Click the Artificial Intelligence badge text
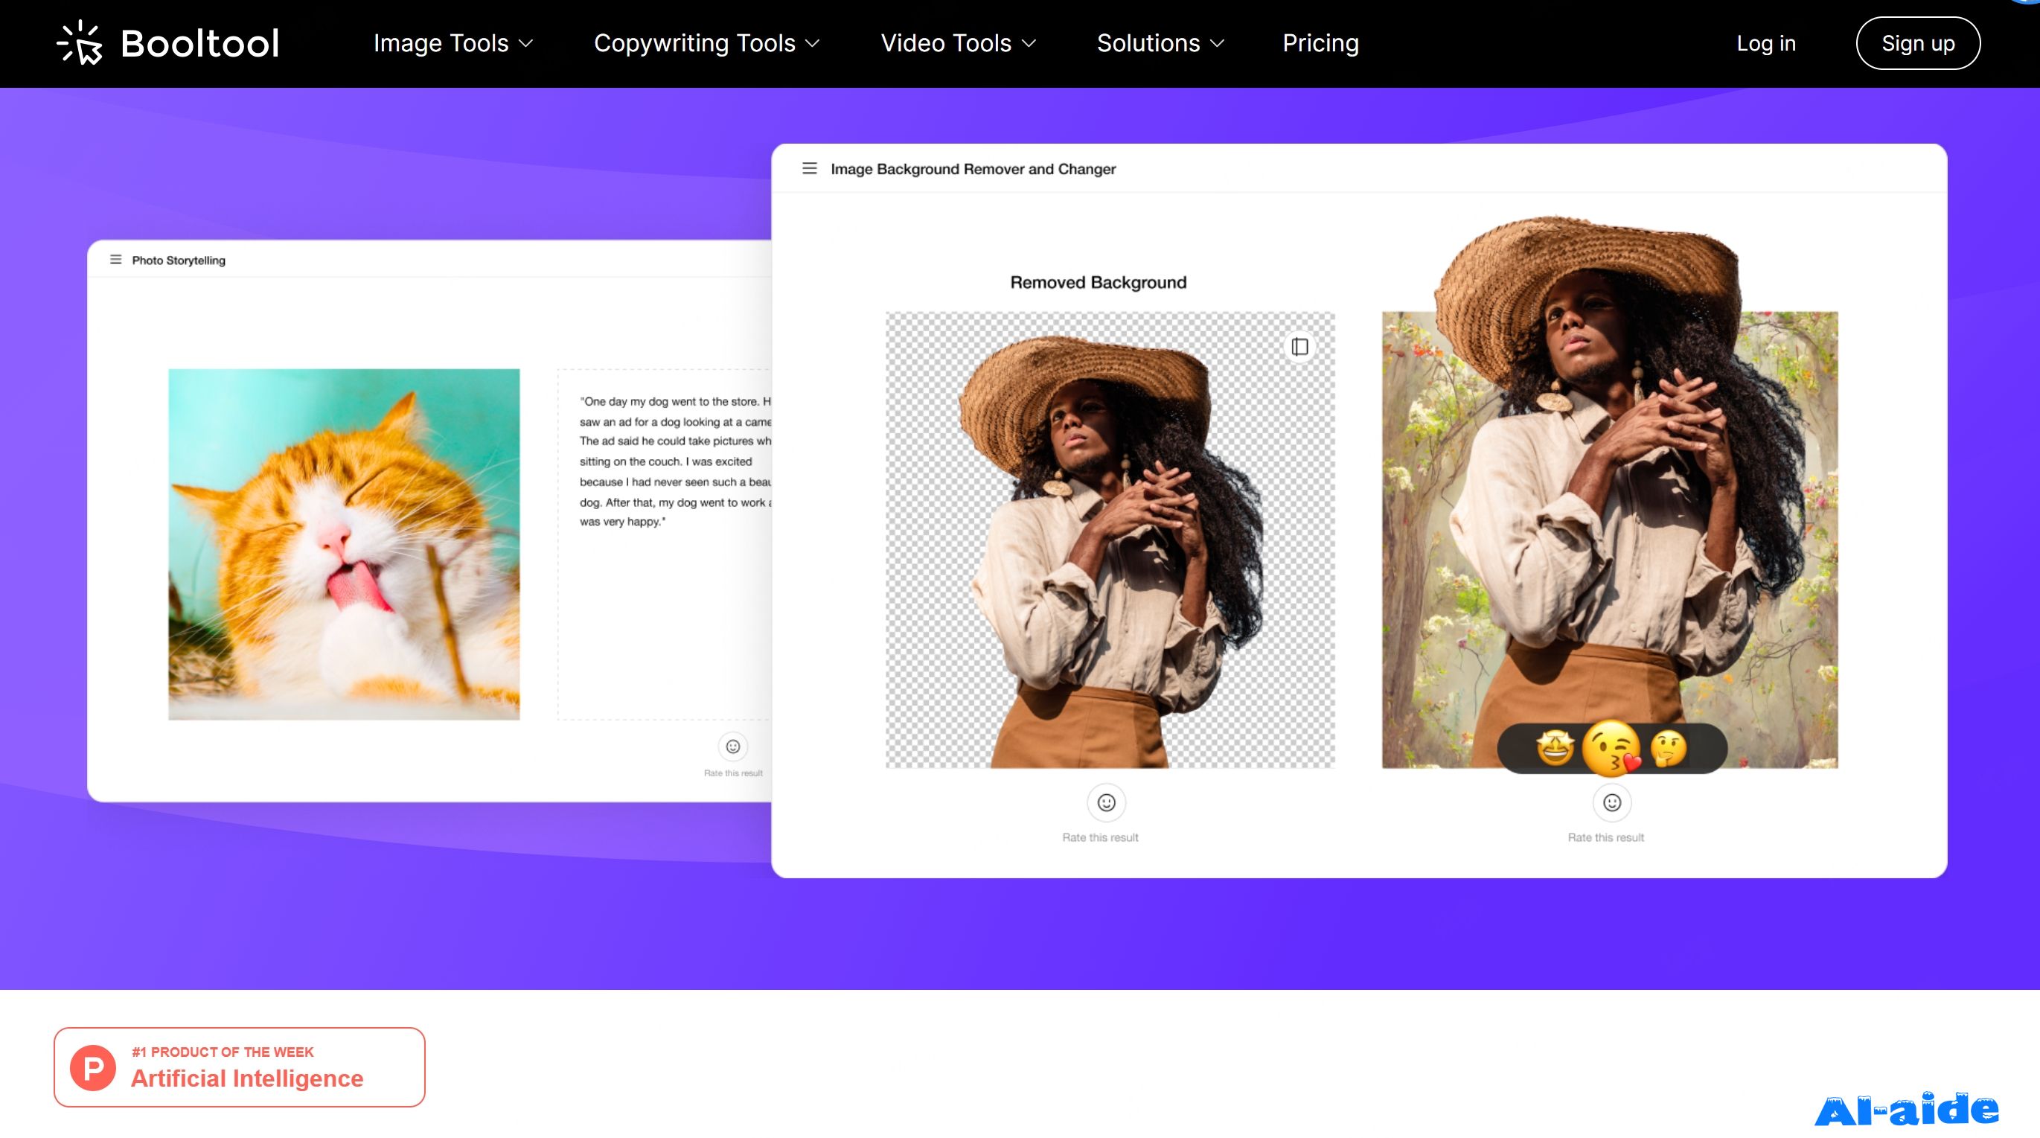Screen dimensions: 2040x1138 (x=247, y=1078)
